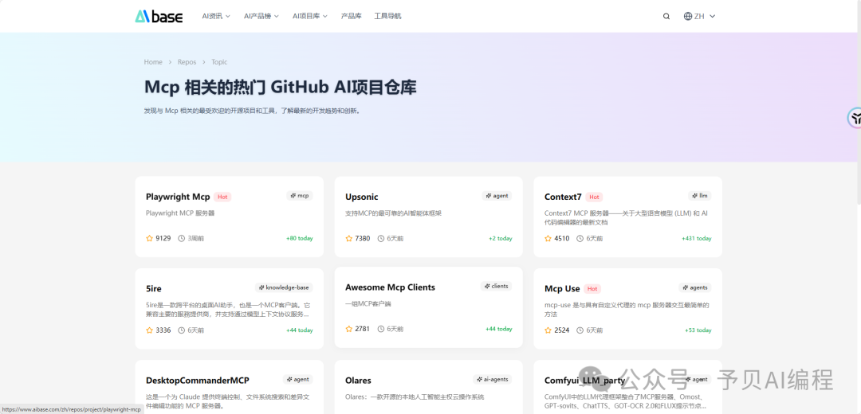This screenshot has height=414, width=861.
Task: Open the Context7 project title
Action: [563, 197]
